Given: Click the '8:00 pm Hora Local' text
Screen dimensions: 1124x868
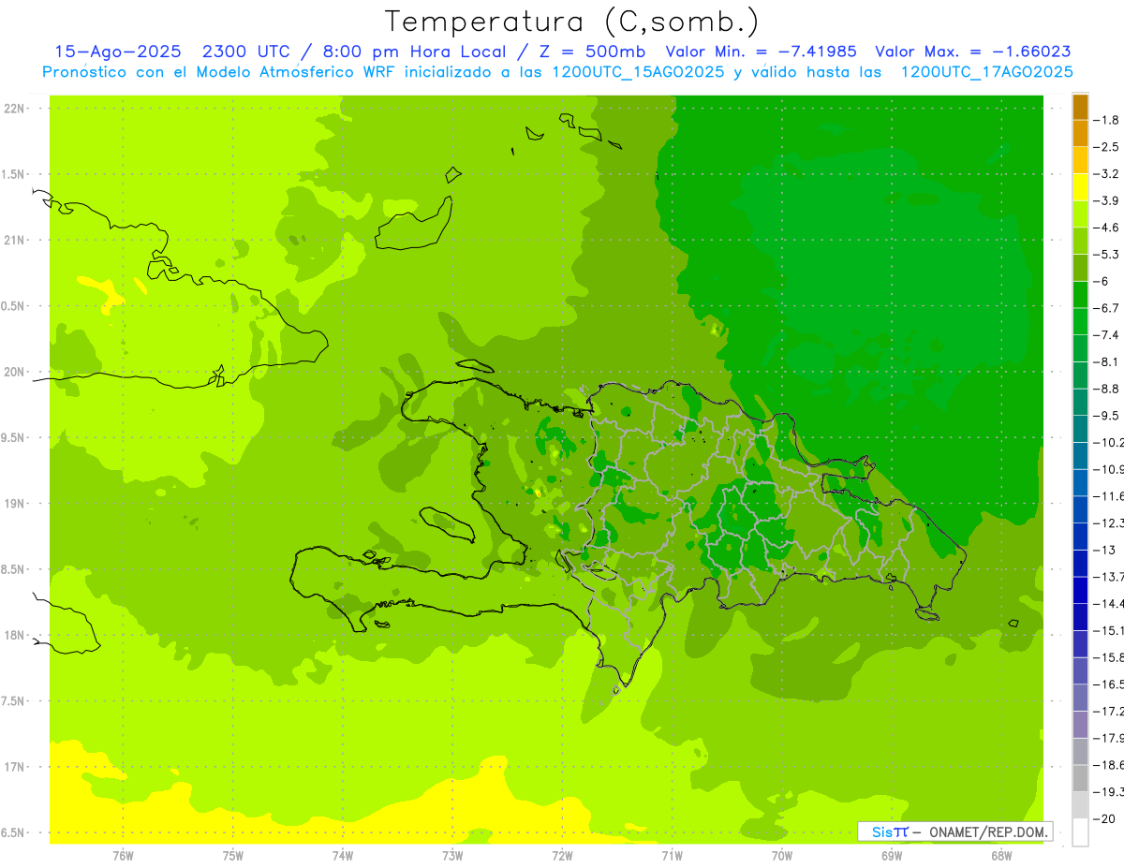Looking at the screenshot, I should click(x=414, y=51).
